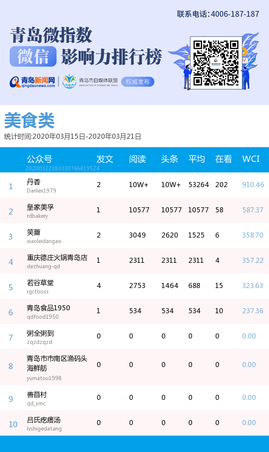Click the 青岛市自媒体联盟 emblem icon
The height and width of the screenshot is (452, 269).
pos(69,82)
